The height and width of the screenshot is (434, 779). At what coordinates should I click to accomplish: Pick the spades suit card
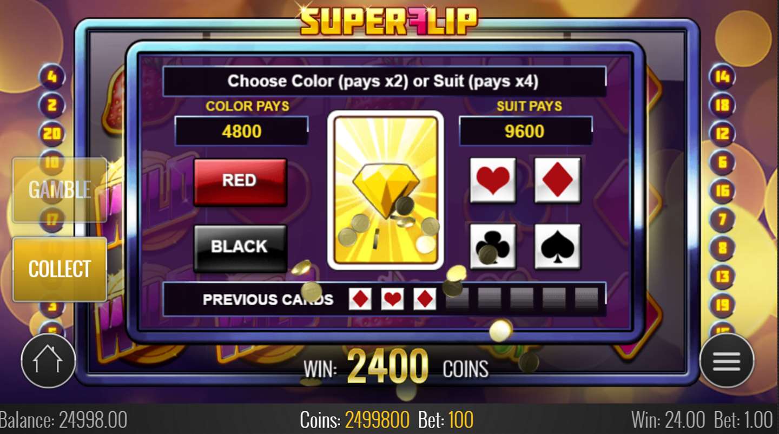pyautogui.click(x=558, y=246)
